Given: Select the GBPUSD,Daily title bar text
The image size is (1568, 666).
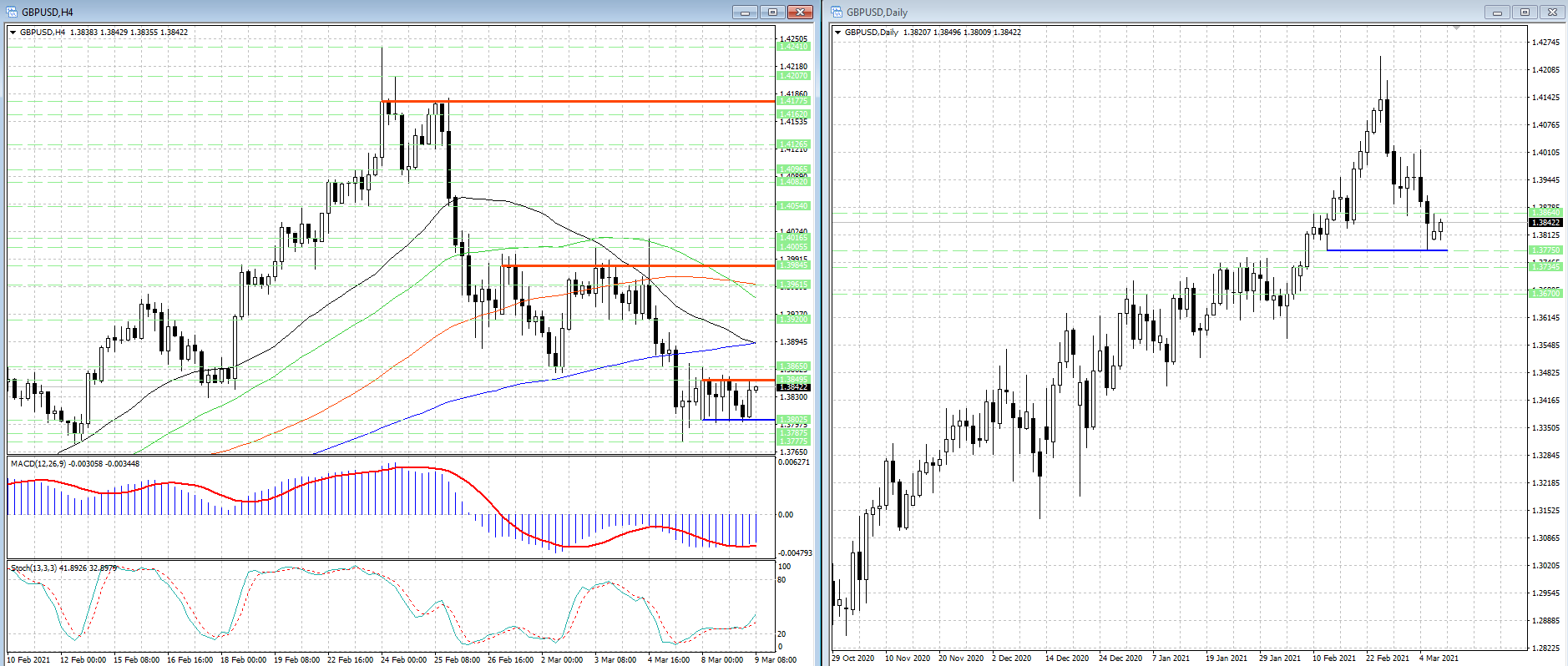Looking at the screenshot, I should tap(877, 13).
